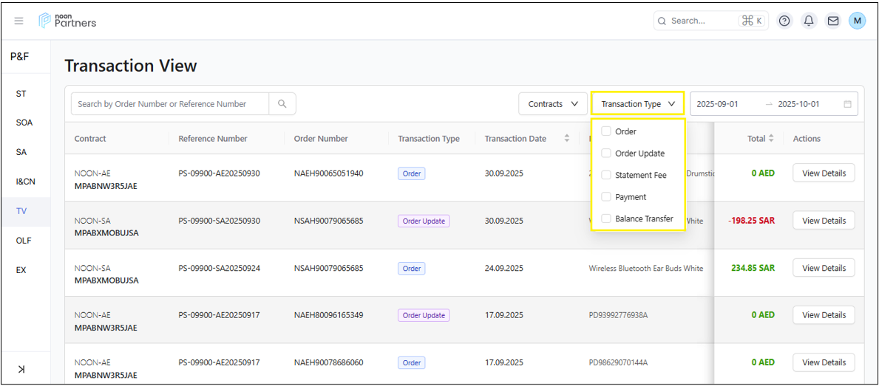Check the Order filter checkbox

pyautogui.click(x=606, y=131)
